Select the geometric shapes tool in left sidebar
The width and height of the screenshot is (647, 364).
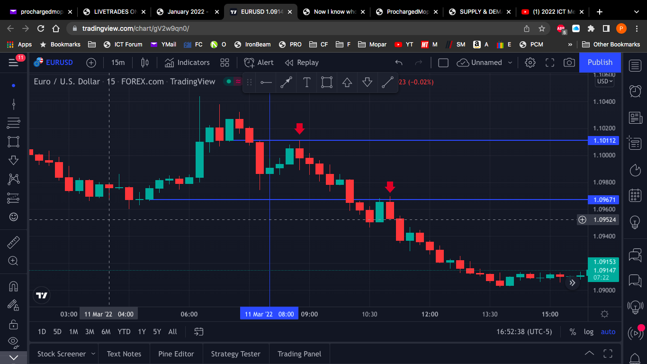point(14,141)
